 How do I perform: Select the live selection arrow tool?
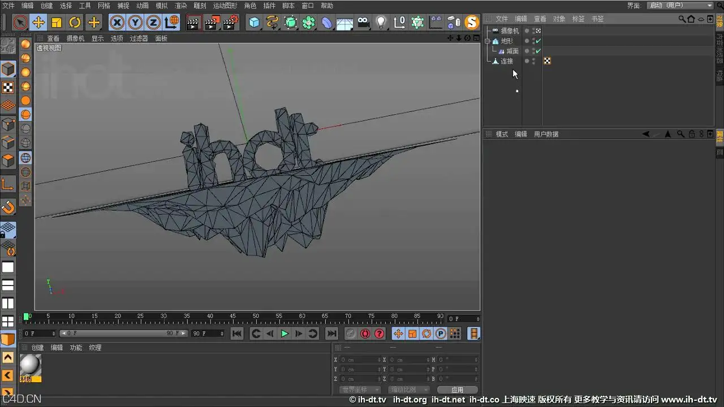pos(20,23)
